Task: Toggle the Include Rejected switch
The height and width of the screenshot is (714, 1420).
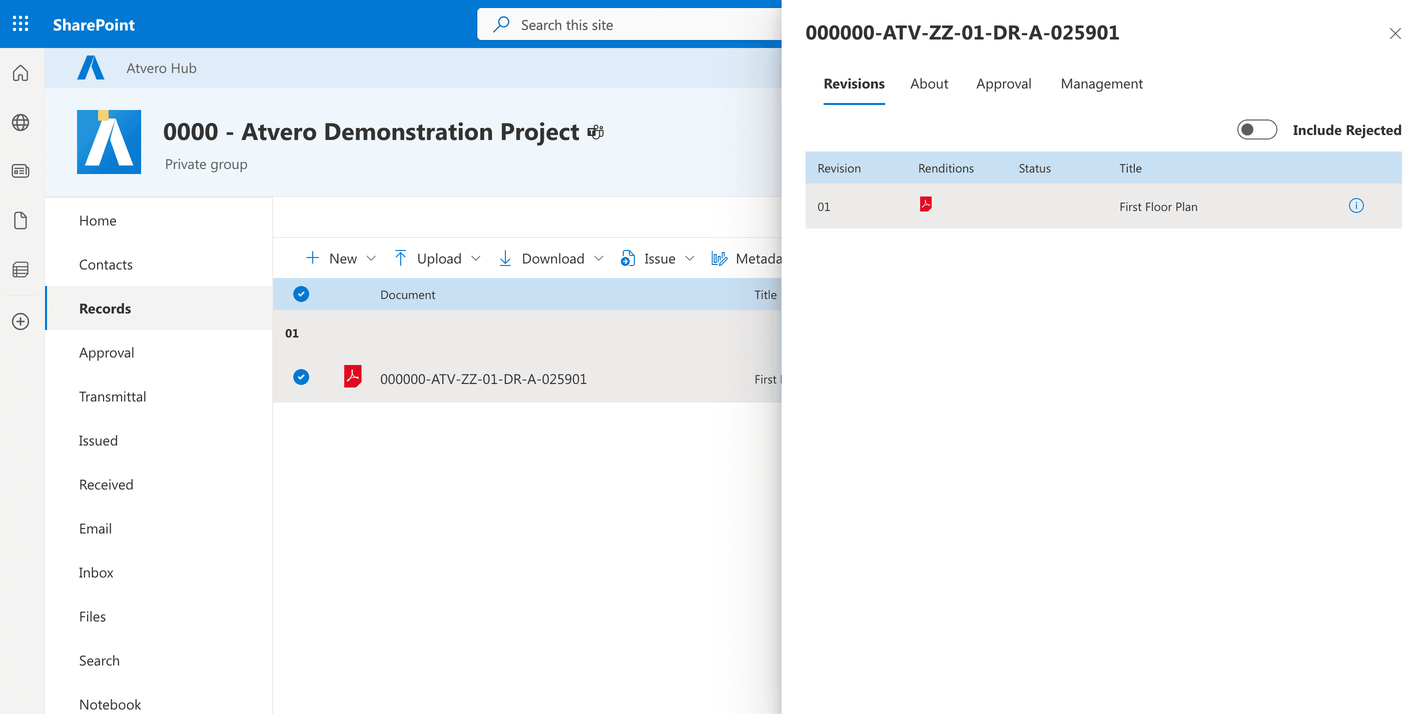Action: pos(1256,130)
